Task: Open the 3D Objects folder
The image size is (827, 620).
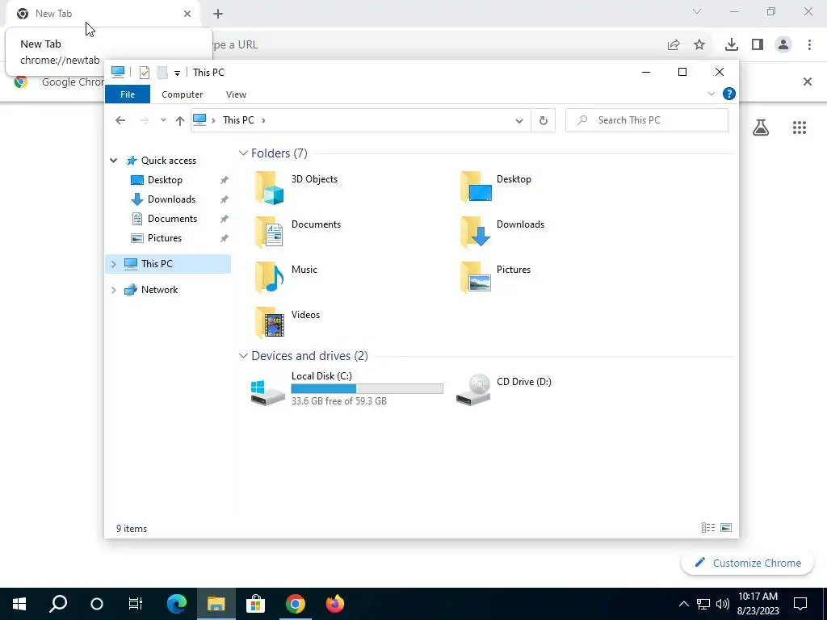Action: tap(296, 187)
